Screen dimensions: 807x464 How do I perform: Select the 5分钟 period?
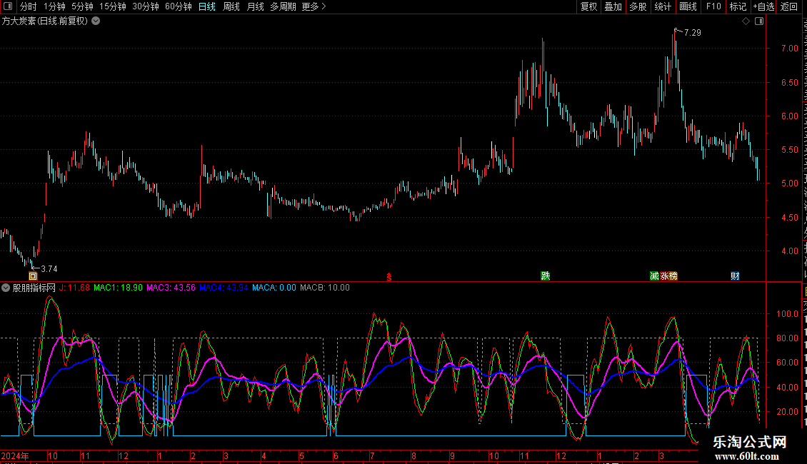[x=82, y=6]
